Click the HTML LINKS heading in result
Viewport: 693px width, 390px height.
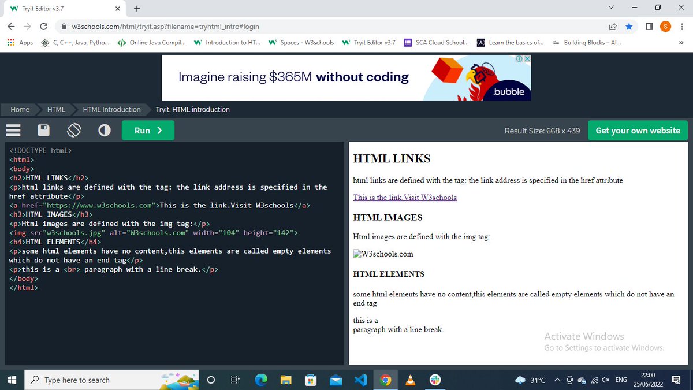tap(392, 158)
